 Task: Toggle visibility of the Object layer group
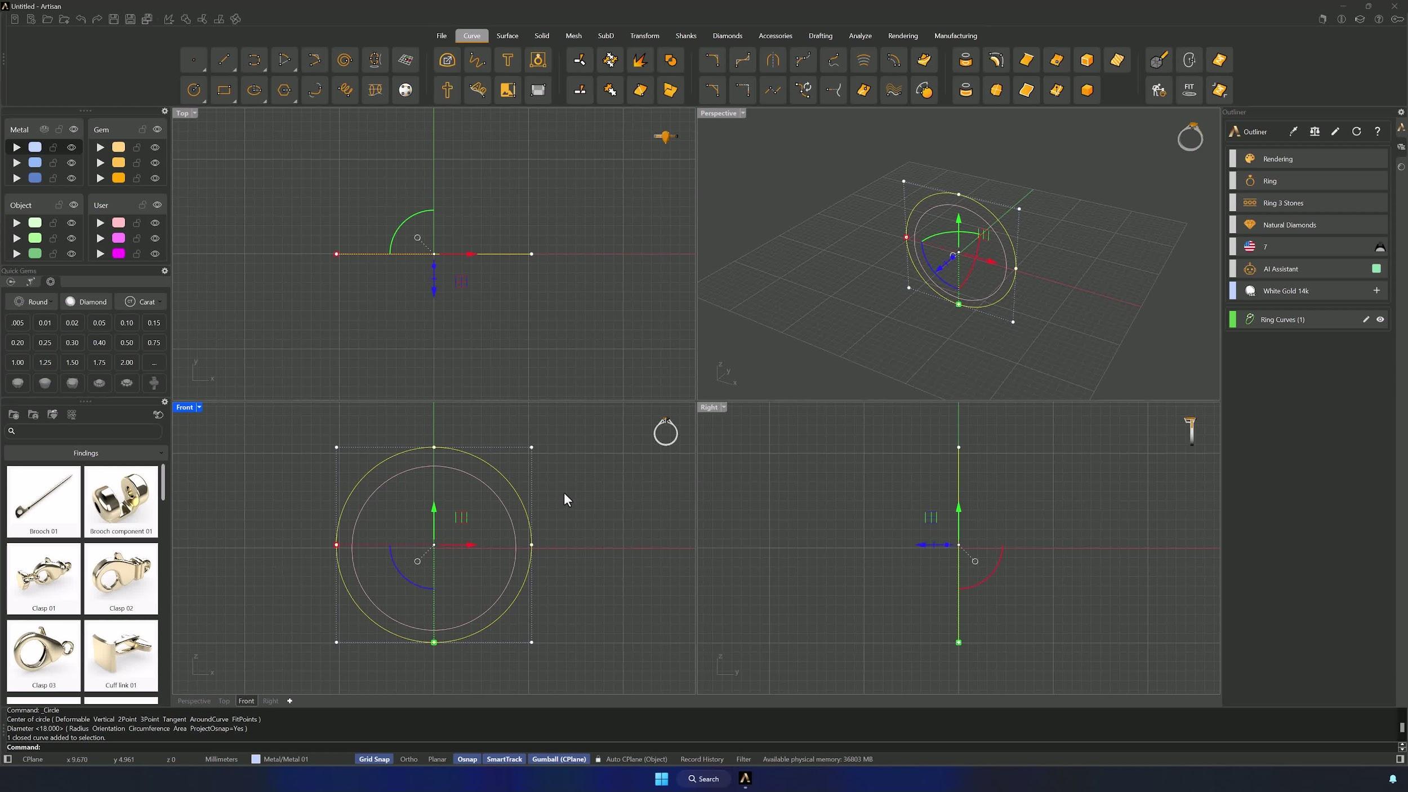coord(74,205)
